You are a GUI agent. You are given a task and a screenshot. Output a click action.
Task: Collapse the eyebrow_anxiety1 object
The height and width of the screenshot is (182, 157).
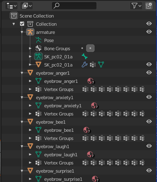(22, 98)
